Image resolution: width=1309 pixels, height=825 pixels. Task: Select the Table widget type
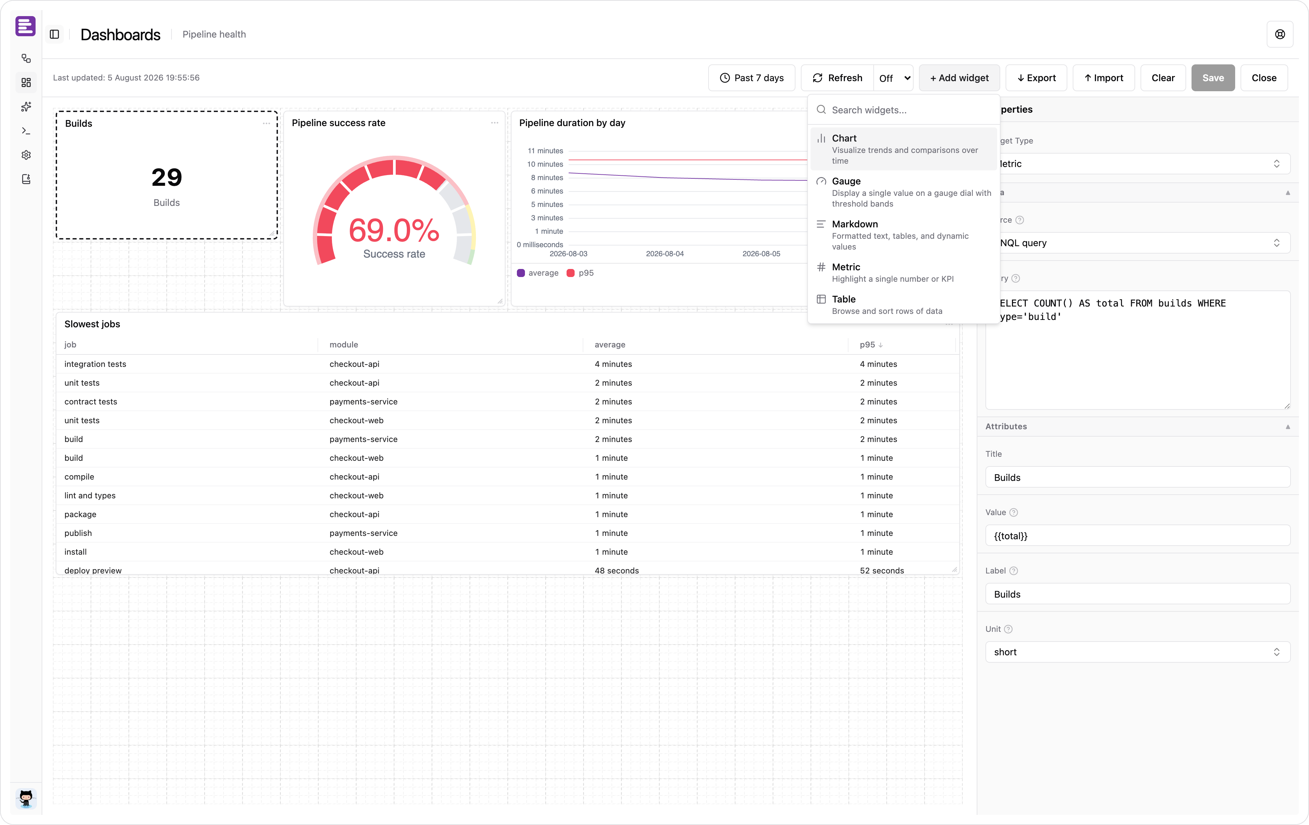904,304
